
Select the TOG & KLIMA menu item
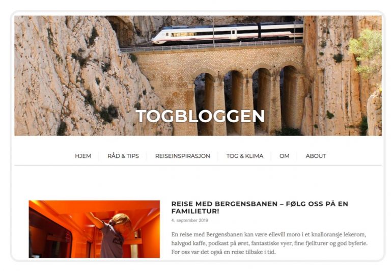245,156
